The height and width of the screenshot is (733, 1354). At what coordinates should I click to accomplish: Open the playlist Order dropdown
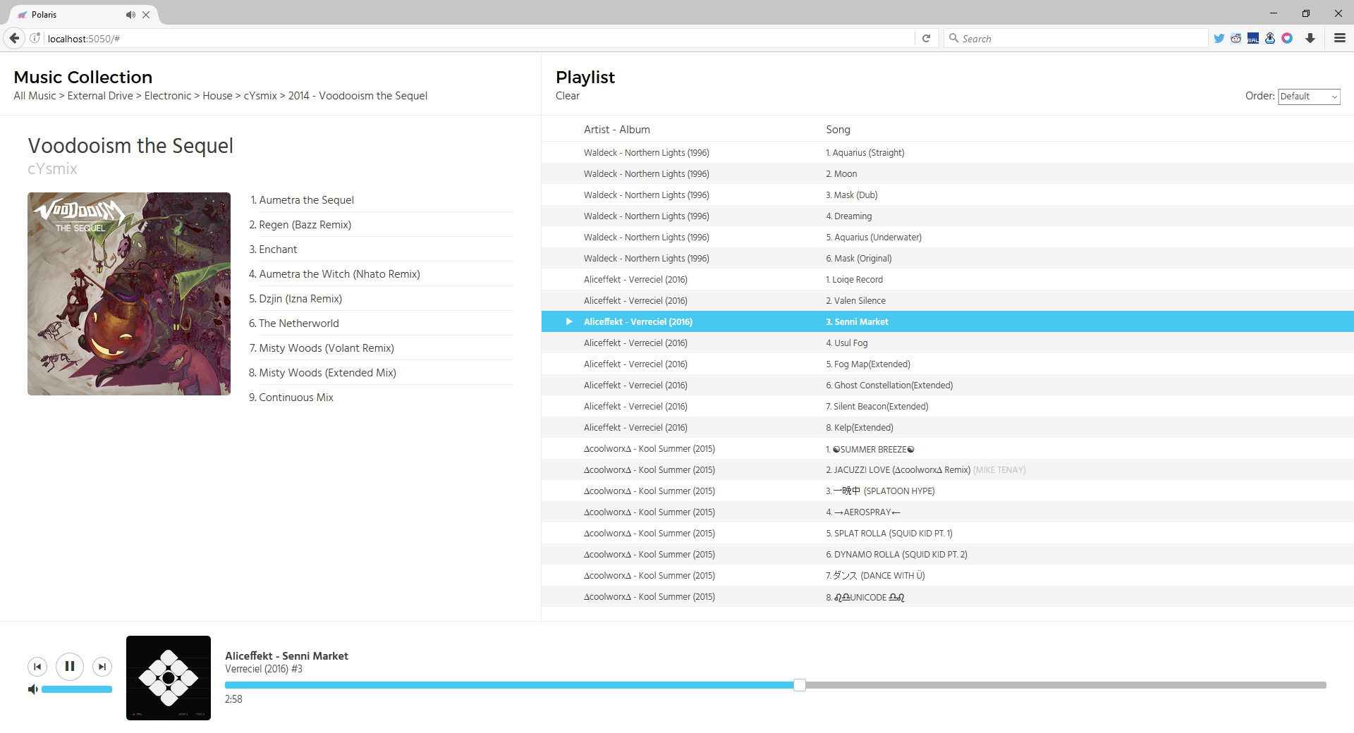pos(1309,97)
